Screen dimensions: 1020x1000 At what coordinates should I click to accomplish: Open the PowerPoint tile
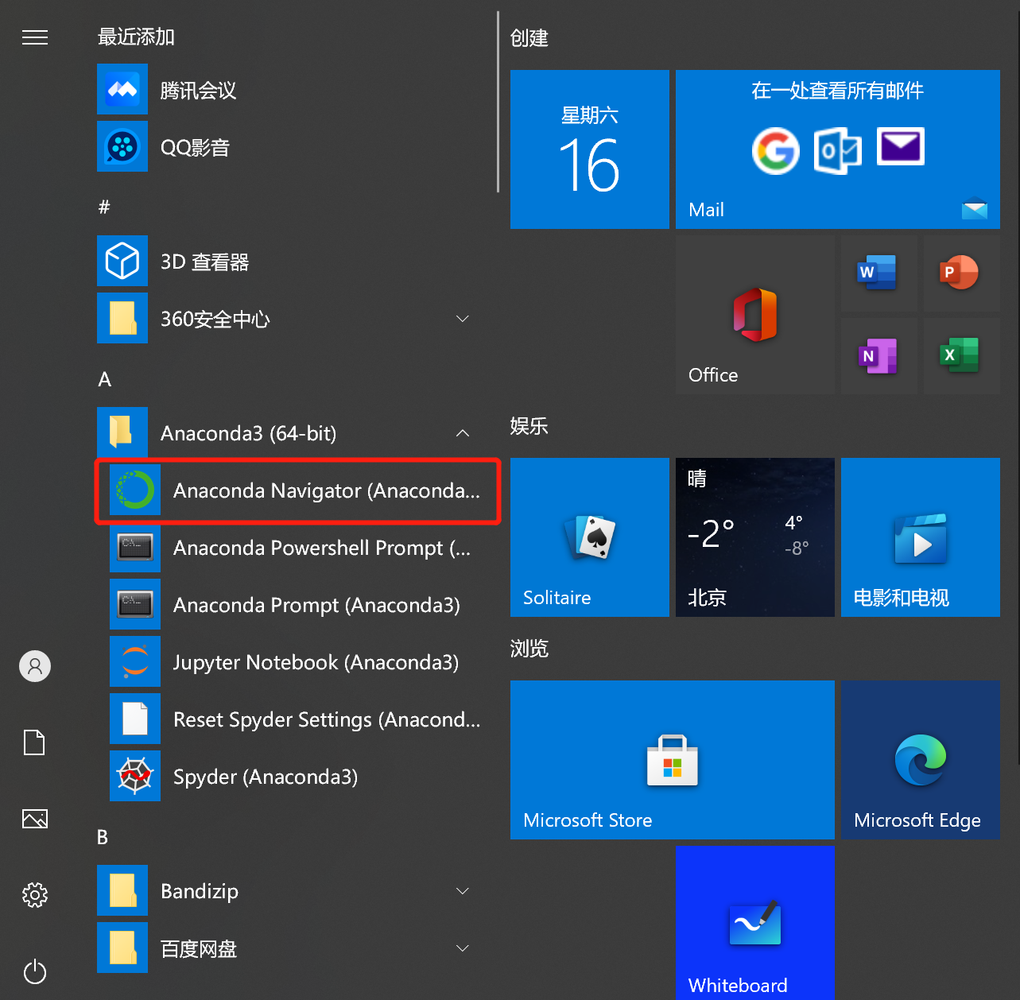pyautogui.click(x=961, y=273)
